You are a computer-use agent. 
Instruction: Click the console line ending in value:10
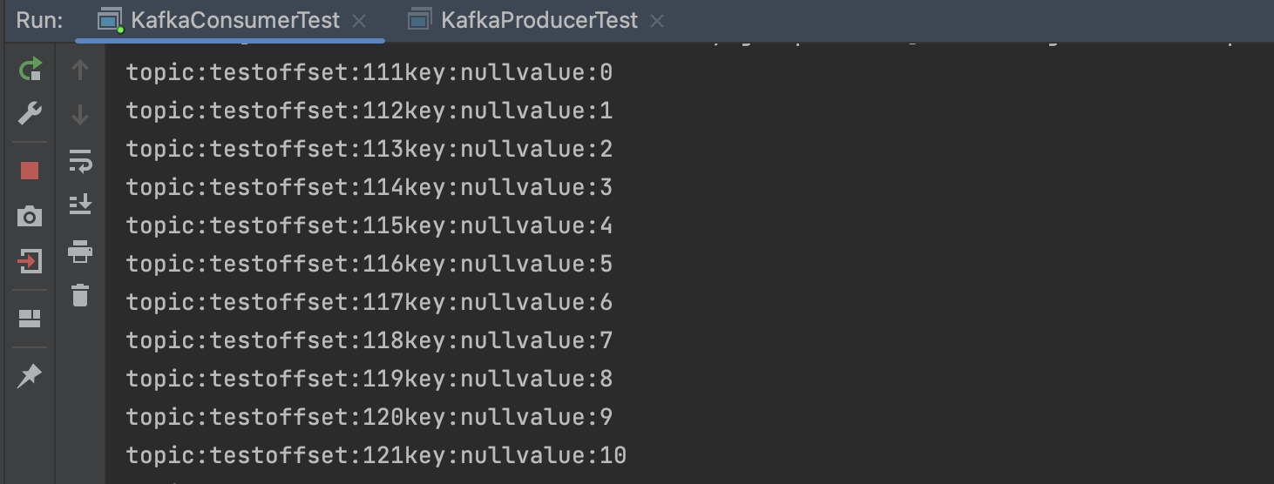(x=376, y=455)
